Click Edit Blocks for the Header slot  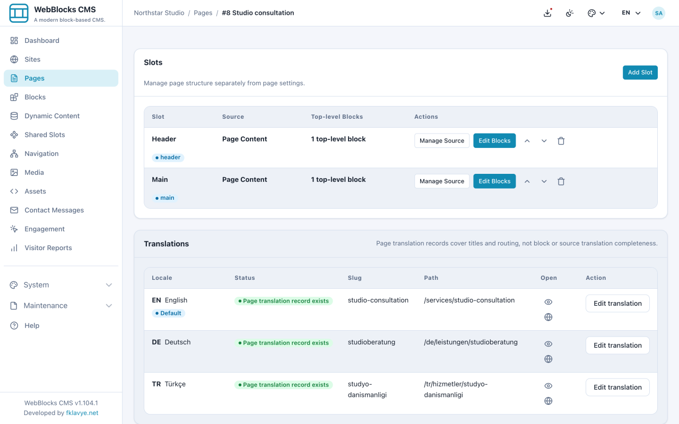point(494,140)
